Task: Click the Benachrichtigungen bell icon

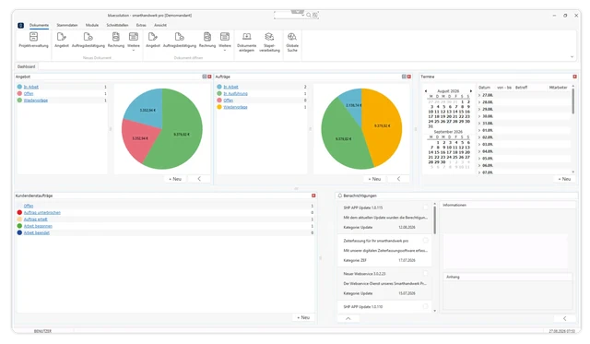Action: tap(340, 196)
